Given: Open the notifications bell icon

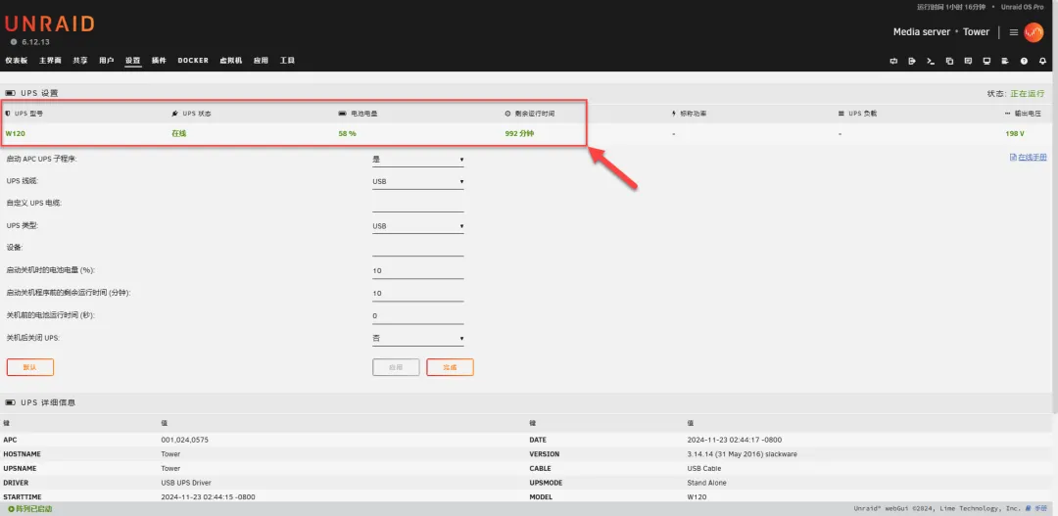Looking at the screenshot, I should coord(1042,61).
